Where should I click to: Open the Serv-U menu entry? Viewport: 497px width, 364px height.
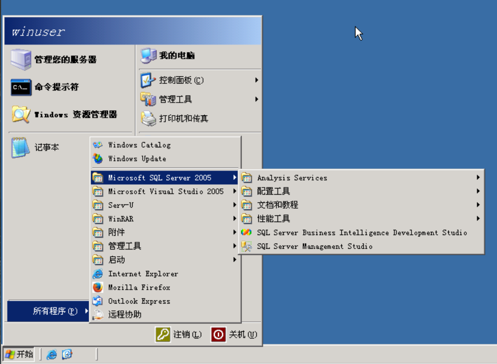point(165,205)
